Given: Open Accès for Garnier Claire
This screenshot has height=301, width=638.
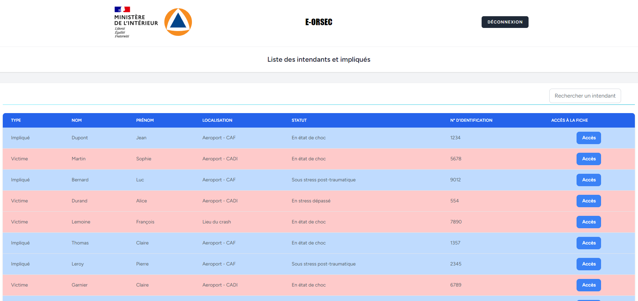Looking at the screenshot, I should 589,285.
